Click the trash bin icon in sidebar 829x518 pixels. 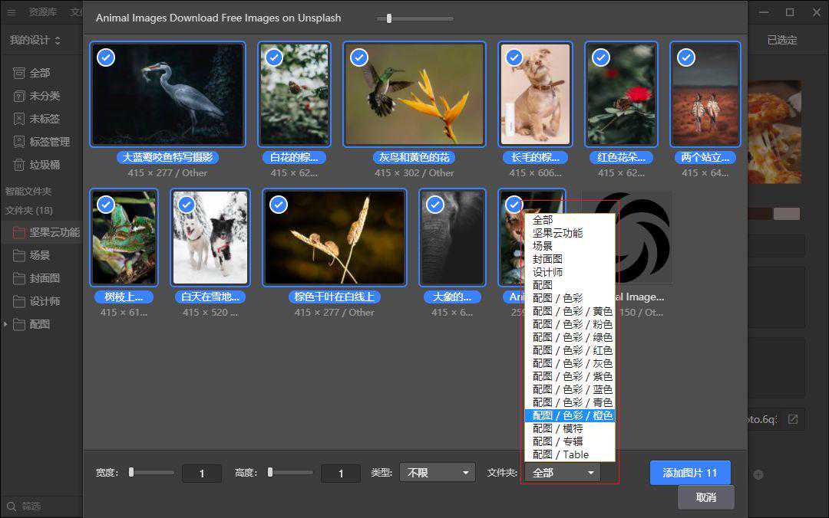pyautogui.click(x=19, y=165)
